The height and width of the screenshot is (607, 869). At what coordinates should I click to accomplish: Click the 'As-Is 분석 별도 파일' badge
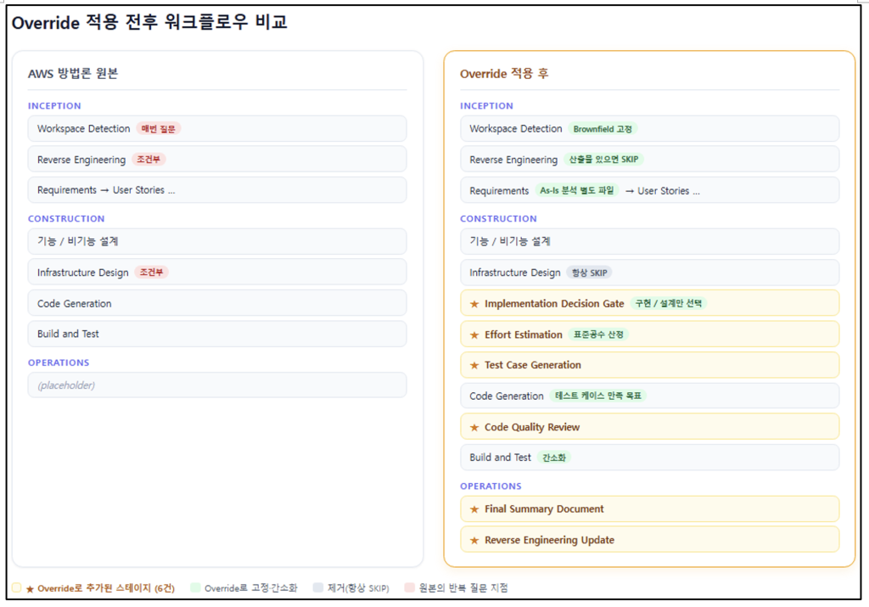pyautogui.click(x=576, y=191)
